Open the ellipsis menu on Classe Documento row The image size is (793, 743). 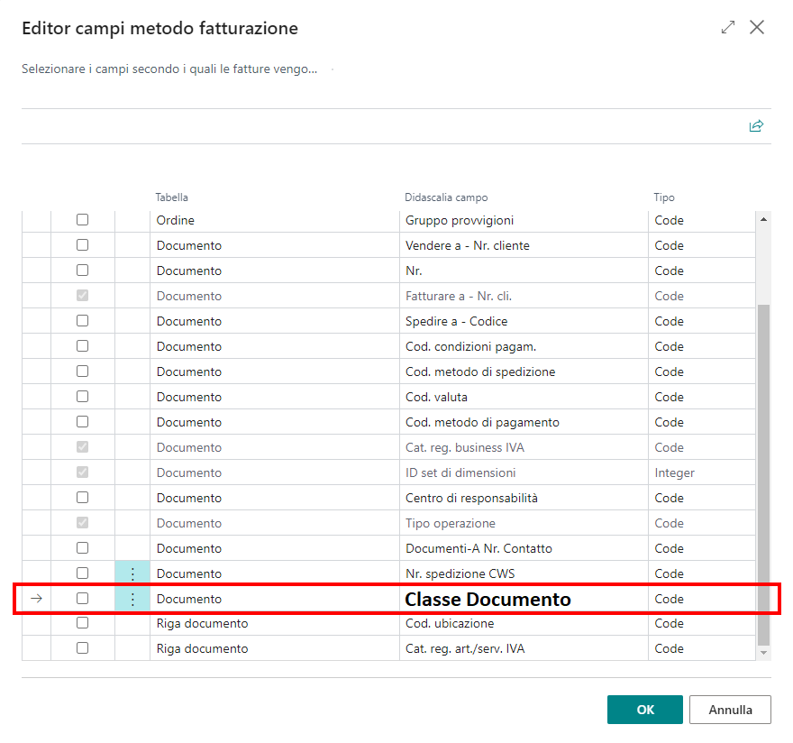132,598
